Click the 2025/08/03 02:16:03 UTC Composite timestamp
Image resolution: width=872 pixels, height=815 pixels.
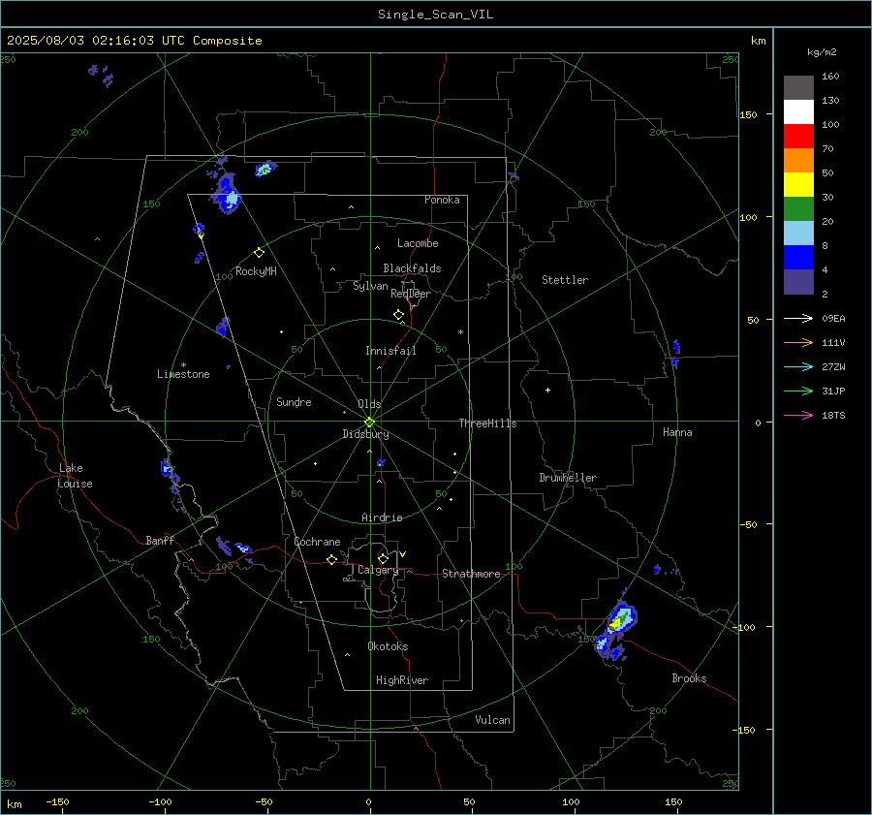[134, 41]
